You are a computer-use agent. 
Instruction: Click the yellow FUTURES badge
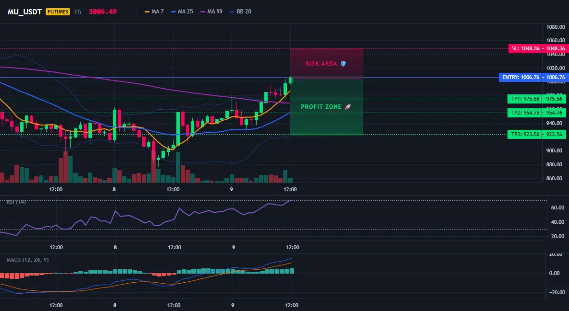(x=58, y=12)
